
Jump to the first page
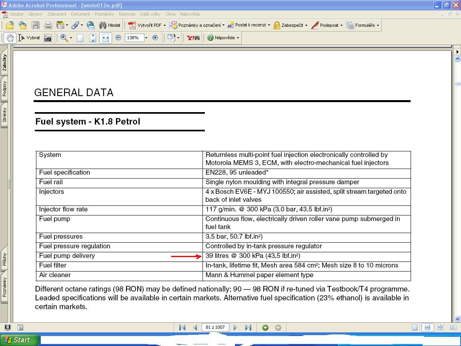click(x=182, y=328)
